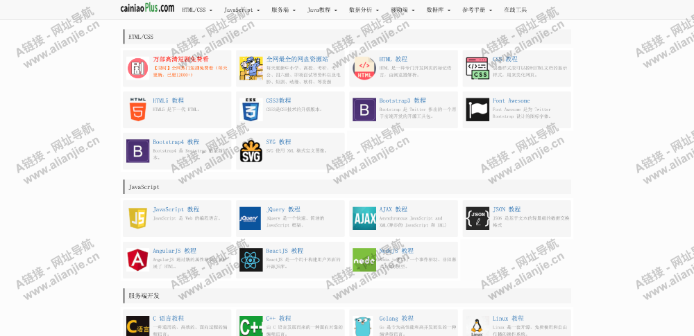Click the SVG black-and-orange icon
Viewport: 694px width, 336px height.
click(251, 151)
